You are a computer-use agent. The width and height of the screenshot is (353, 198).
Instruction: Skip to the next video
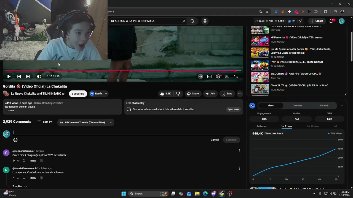(28, 76)
